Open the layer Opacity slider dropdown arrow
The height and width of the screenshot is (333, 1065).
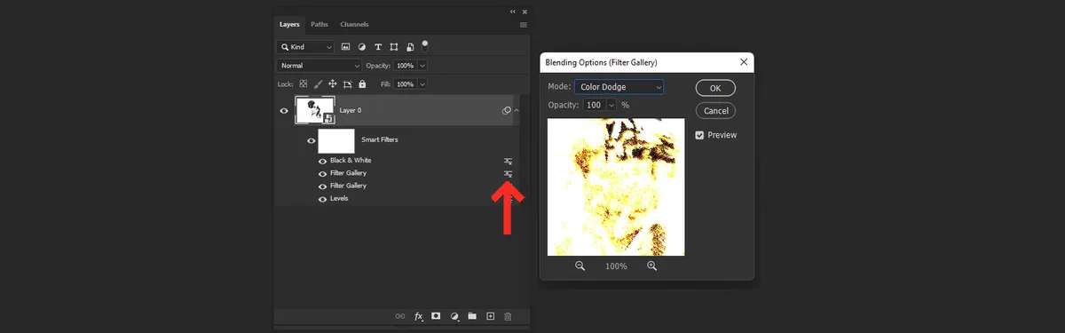[x=422, y=66]
